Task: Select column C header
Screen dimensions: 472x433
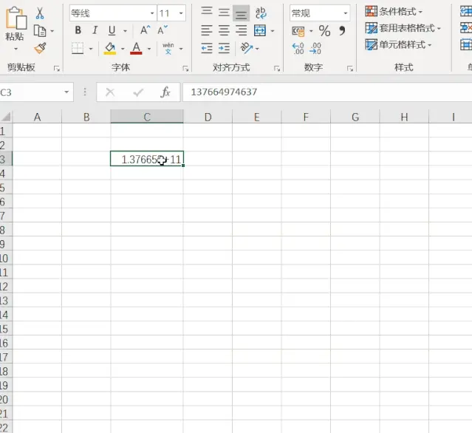Action: pos(147,117)
